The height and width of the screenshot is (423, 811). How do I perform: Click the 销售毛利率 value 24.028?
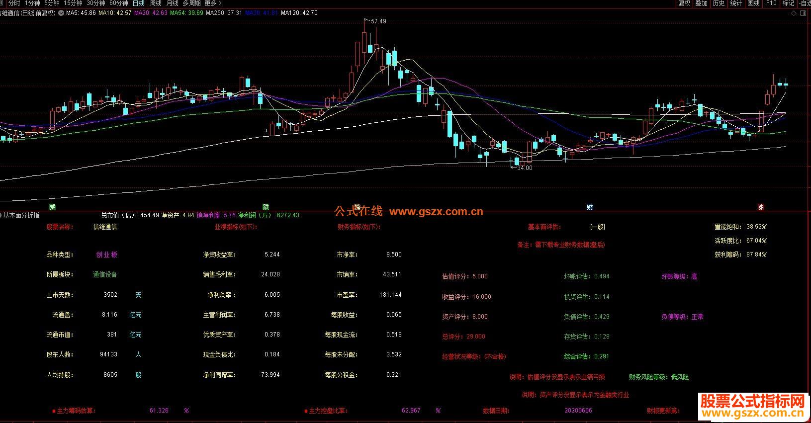(x=270, y=274)
